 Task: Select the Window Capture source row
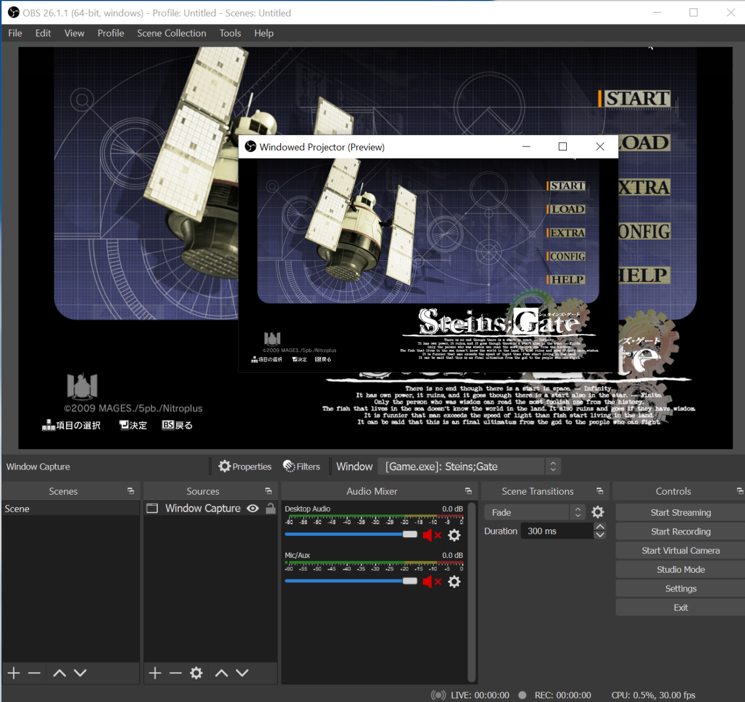tap(210, 508)
